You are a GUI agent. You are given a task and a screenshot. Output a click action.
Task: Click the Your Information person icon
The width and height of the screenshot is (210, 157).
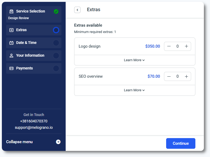[11, 56]
